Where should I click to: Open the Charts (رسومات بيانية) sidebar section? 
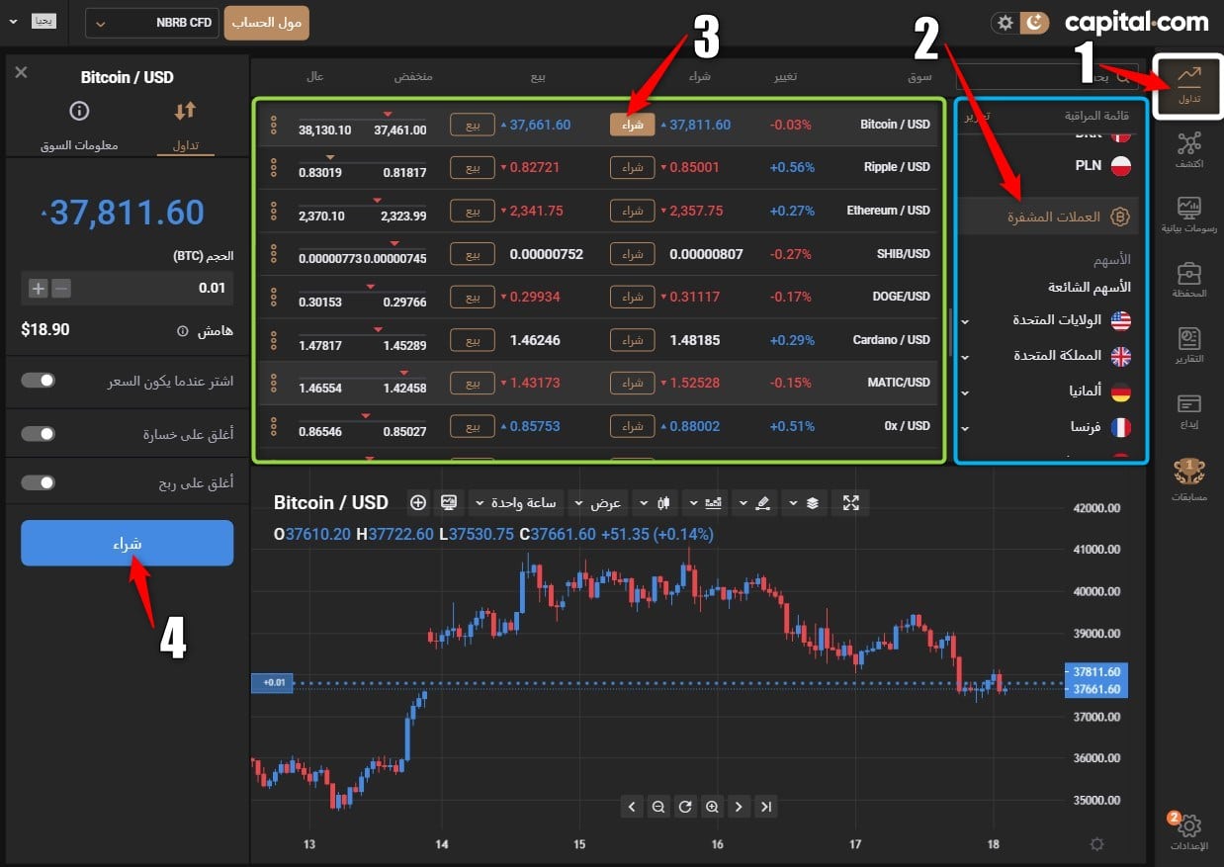[x=1188, y=215]
